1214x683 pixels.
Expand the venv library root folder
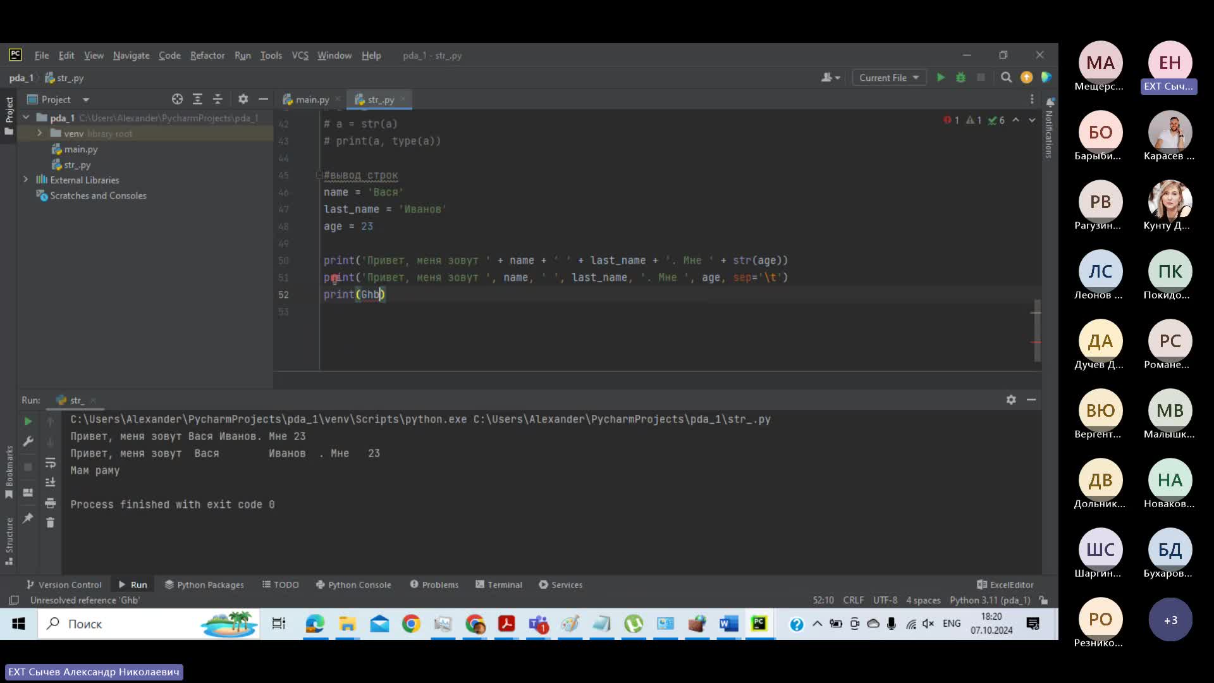(39, 133)
